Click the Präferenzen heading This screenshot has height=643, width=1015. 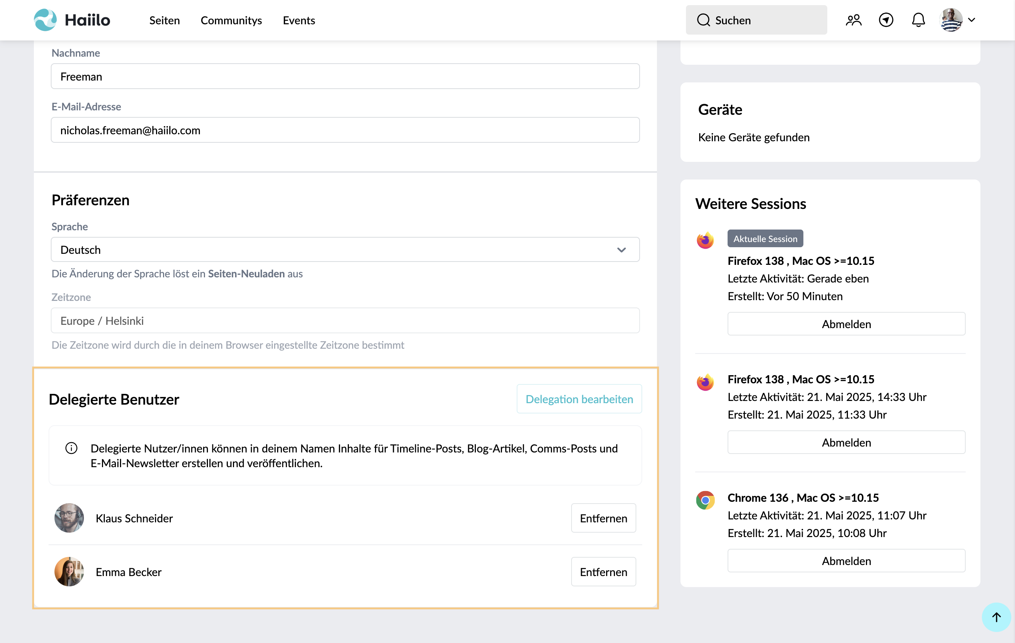[90, 200]
